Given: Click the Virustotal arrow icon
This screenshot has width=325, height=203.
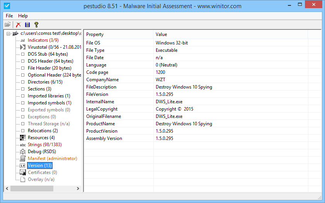Looking at the screenshot, I should [23, 47].
